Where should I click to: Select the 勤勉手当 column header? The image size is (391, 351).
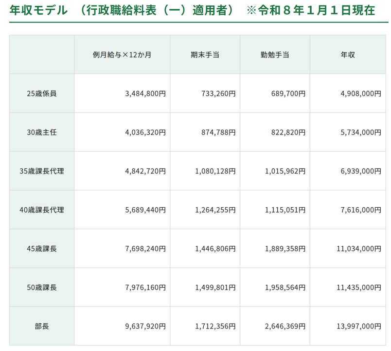[x=275, y=54]
